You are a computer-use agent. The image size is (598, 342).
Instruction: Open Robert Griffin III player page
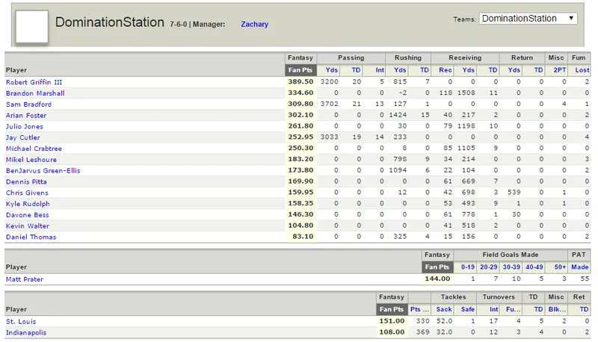coord(34,82)
